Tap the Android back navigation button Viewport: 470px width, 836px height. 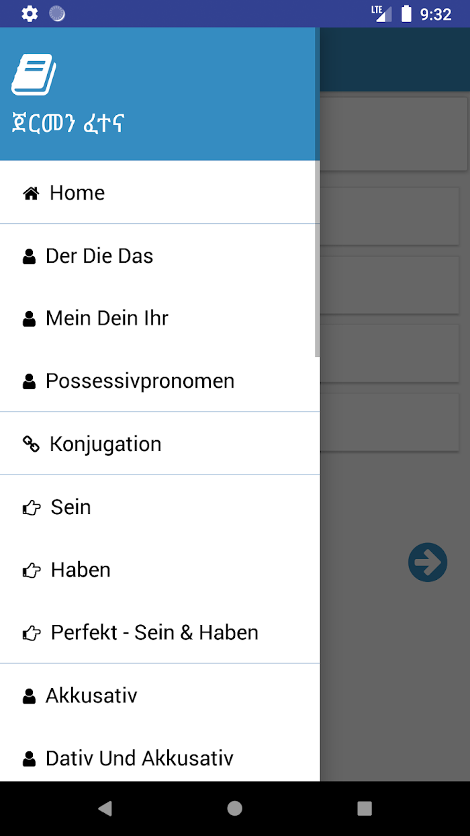[x=105, y=808]
